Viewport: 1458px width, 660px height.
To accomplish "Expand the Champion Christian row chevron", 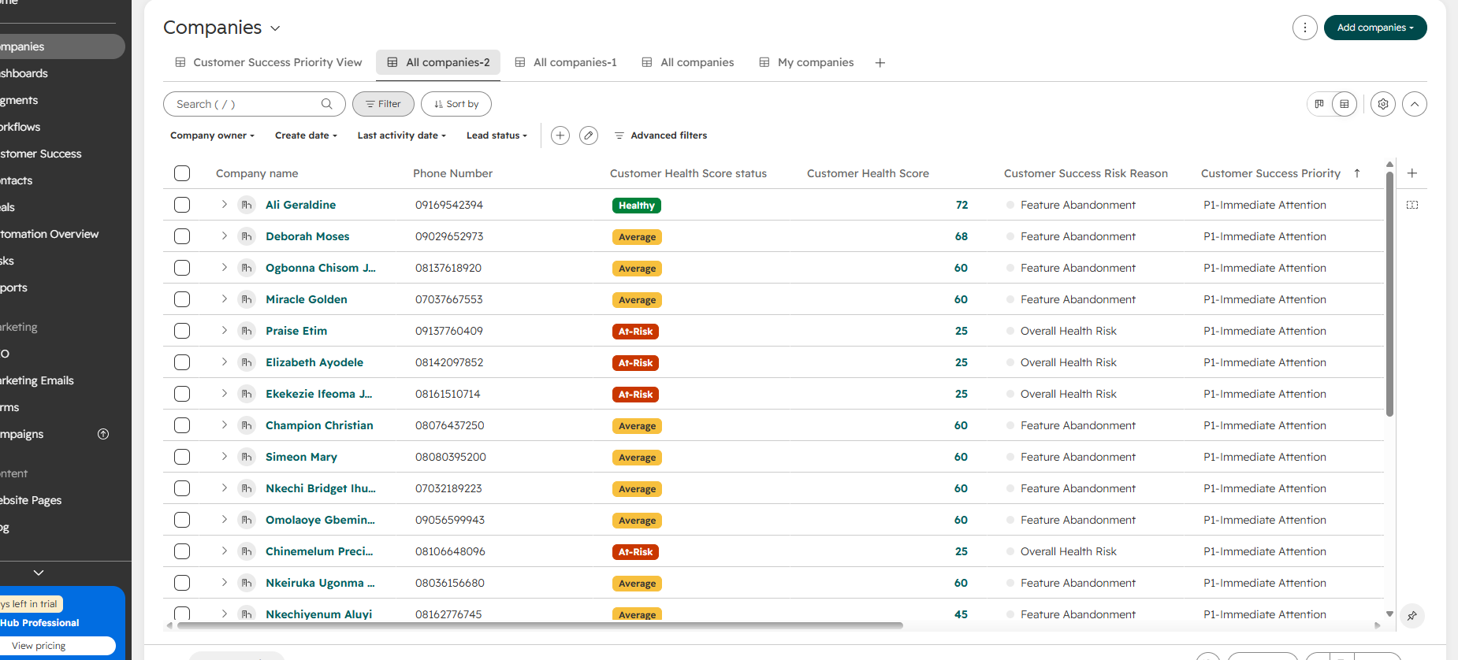I will [x=225, y=425].
